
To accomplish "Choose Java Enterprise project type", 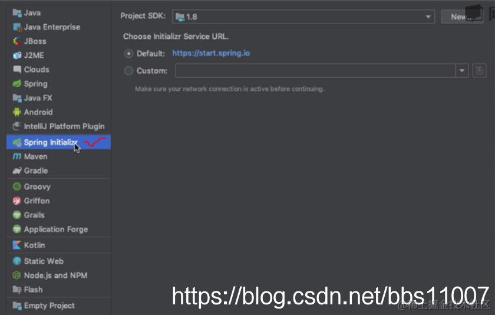I will tap(52, 27).
